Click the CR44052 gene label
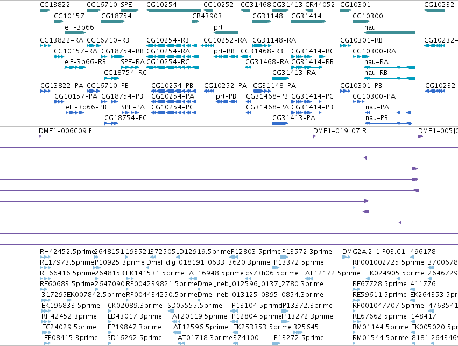 pos(320,5)
